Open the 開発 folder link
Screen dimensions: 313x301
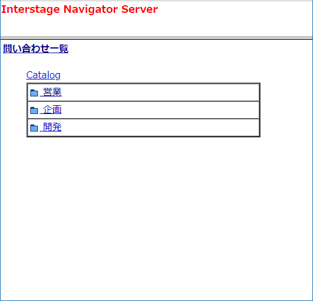click(51, 127)
